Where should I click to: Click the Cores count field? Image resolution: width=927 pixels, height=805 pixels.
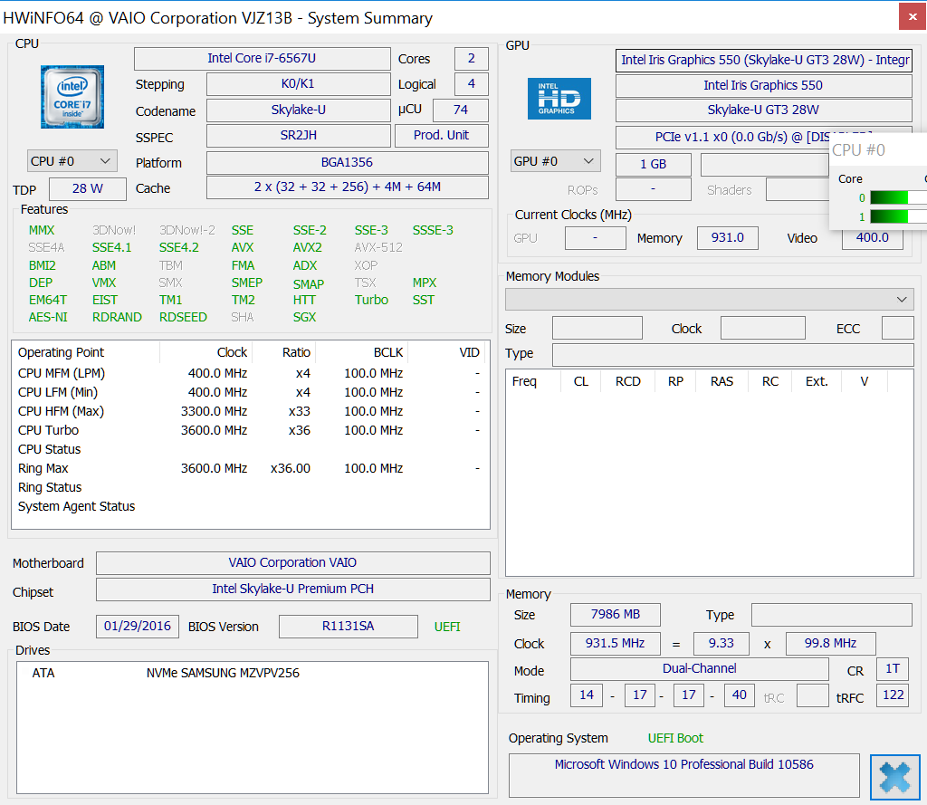coord(471,59)
